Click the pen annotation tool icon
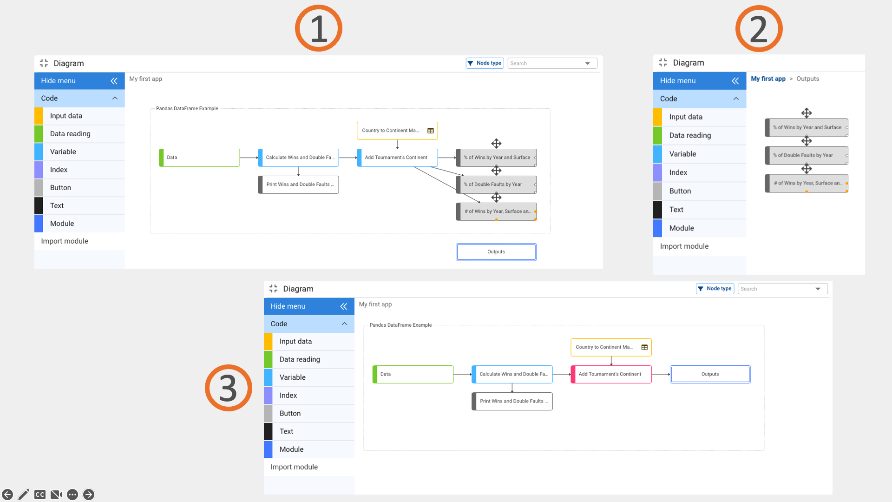The image size is (892, 502). coord(24,494)
